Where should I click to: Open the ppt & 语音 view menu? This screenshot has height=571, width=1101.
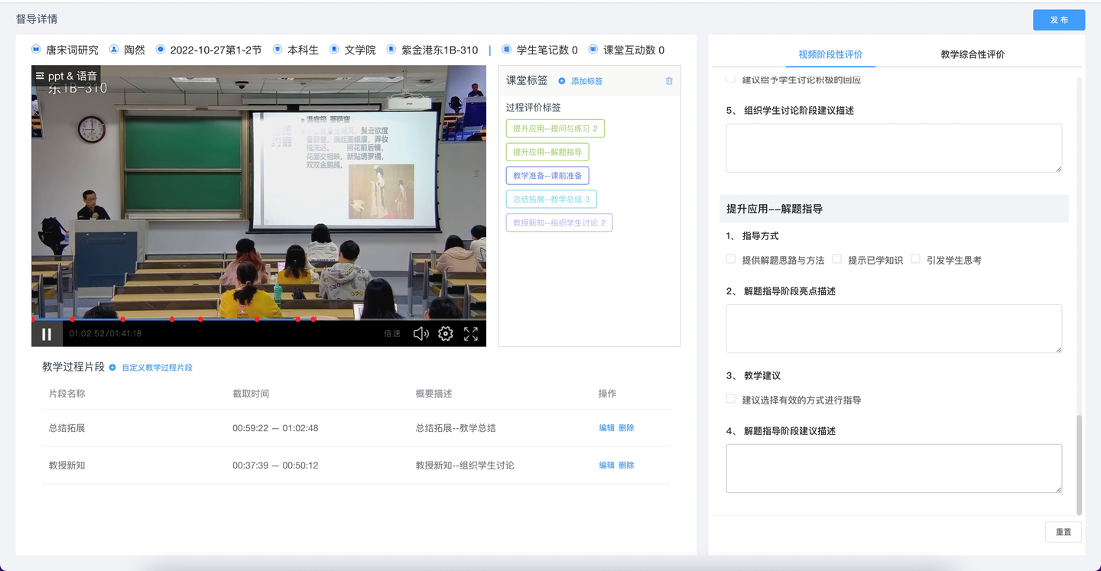66,76
